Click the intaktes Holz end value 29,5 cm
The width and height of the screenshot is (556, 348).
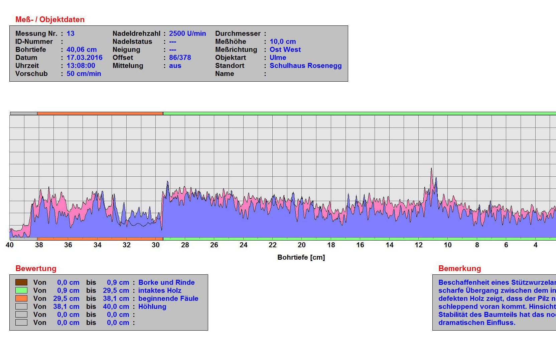point(116,290)
